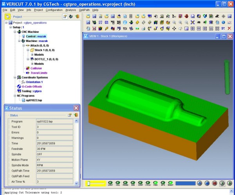Open the Info menu

29,10
